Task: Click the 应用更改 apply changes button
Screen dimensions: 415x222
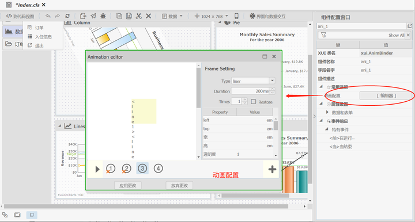Action: 128,186
